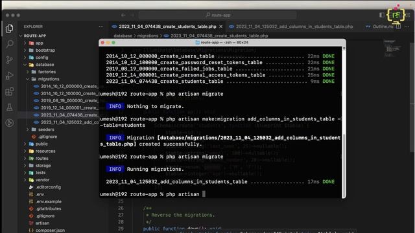Open Run and Debug view
This screenshot has height=233, width=415.
(10, 76)
